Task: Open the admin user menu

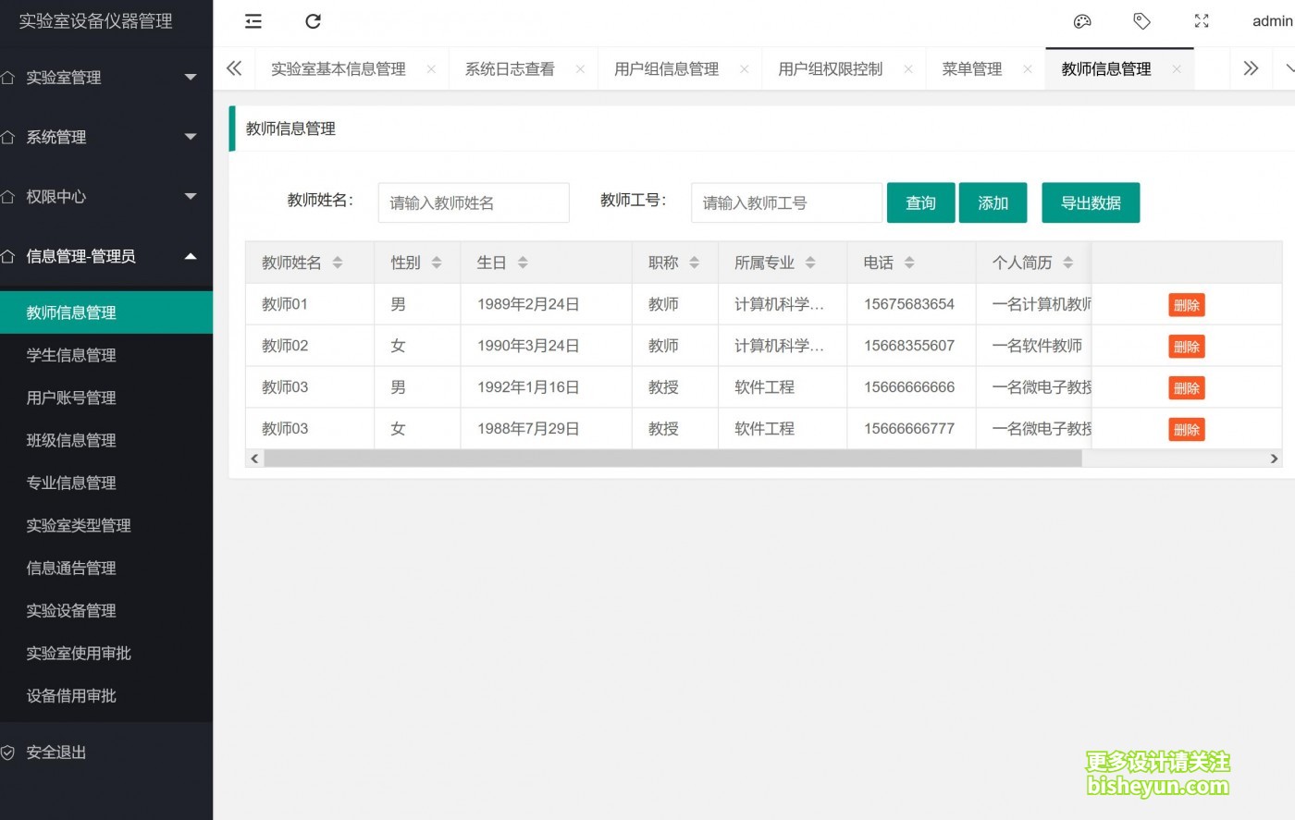Action: coord(1273,21)
